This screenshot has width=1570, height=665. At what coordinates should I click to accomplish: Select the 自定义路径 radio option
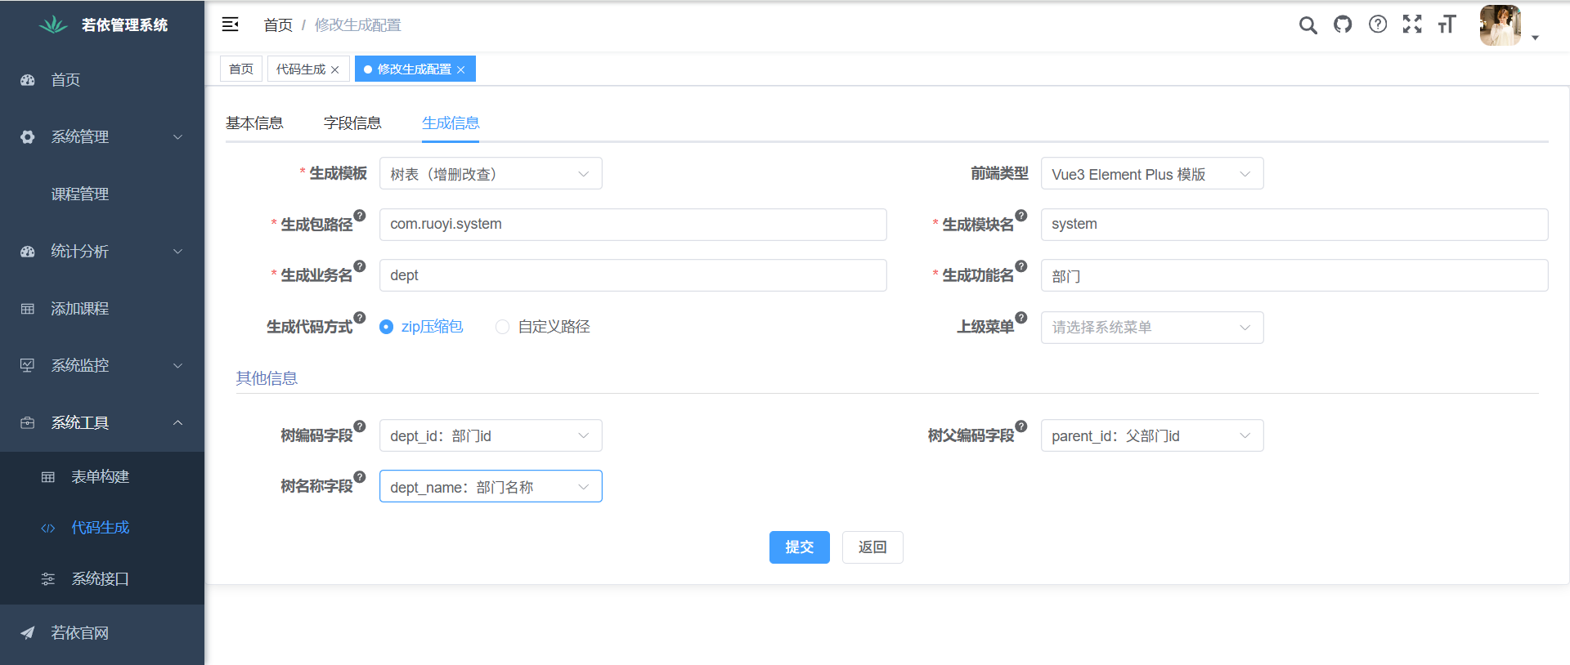pyautogui.click(x=543, y=327)
